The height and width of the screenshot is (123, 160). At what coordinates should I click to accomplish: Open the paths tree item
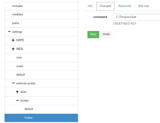pos(16,23)
